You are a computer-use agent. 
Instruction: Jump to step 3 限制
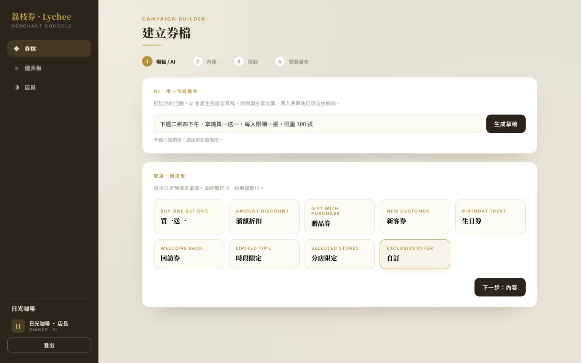click(x=246, y=61)
